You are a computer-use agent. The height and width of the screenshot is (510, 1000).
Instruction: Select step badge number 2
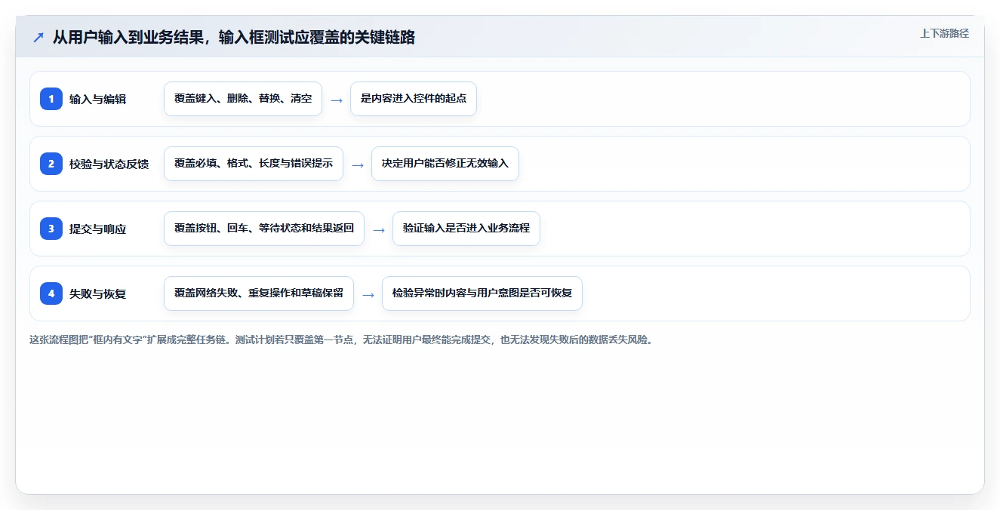(x=51, y=164)
